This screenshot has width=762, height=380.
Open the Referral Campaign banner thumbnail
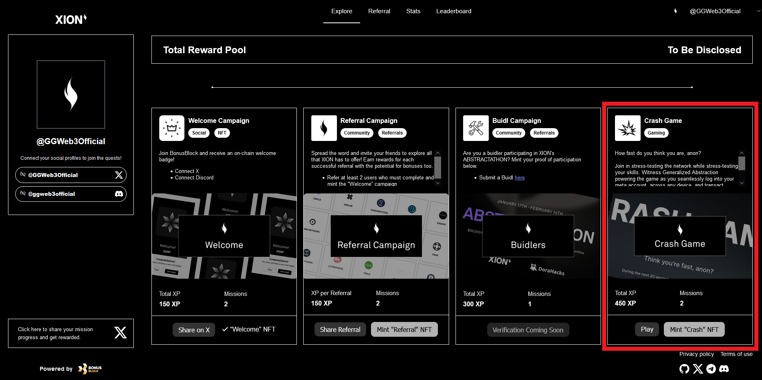tap(376, 236)
